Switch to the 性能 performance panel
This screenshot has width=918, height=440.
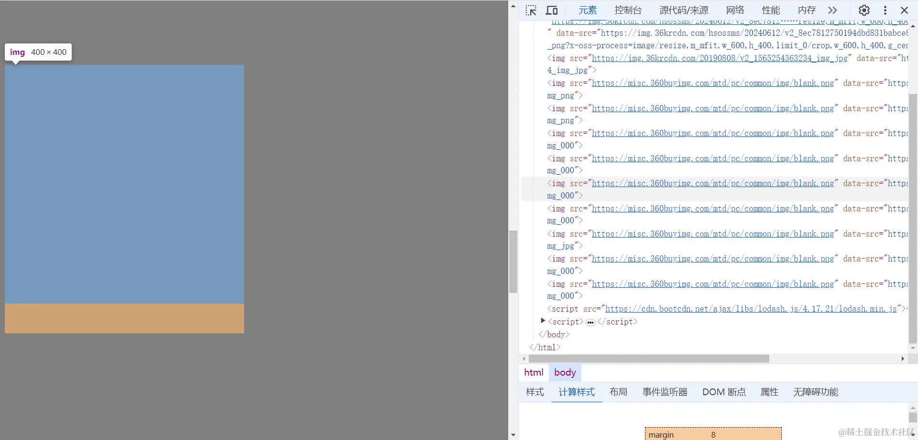pyautogui.click(x=770, y=10)
